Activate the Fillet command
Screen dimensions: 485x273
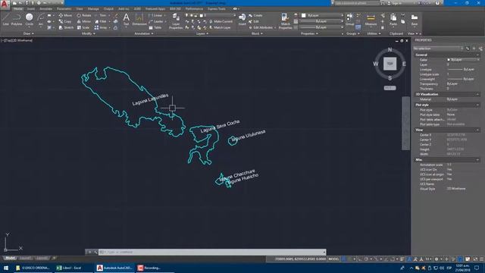coord(101,21)
